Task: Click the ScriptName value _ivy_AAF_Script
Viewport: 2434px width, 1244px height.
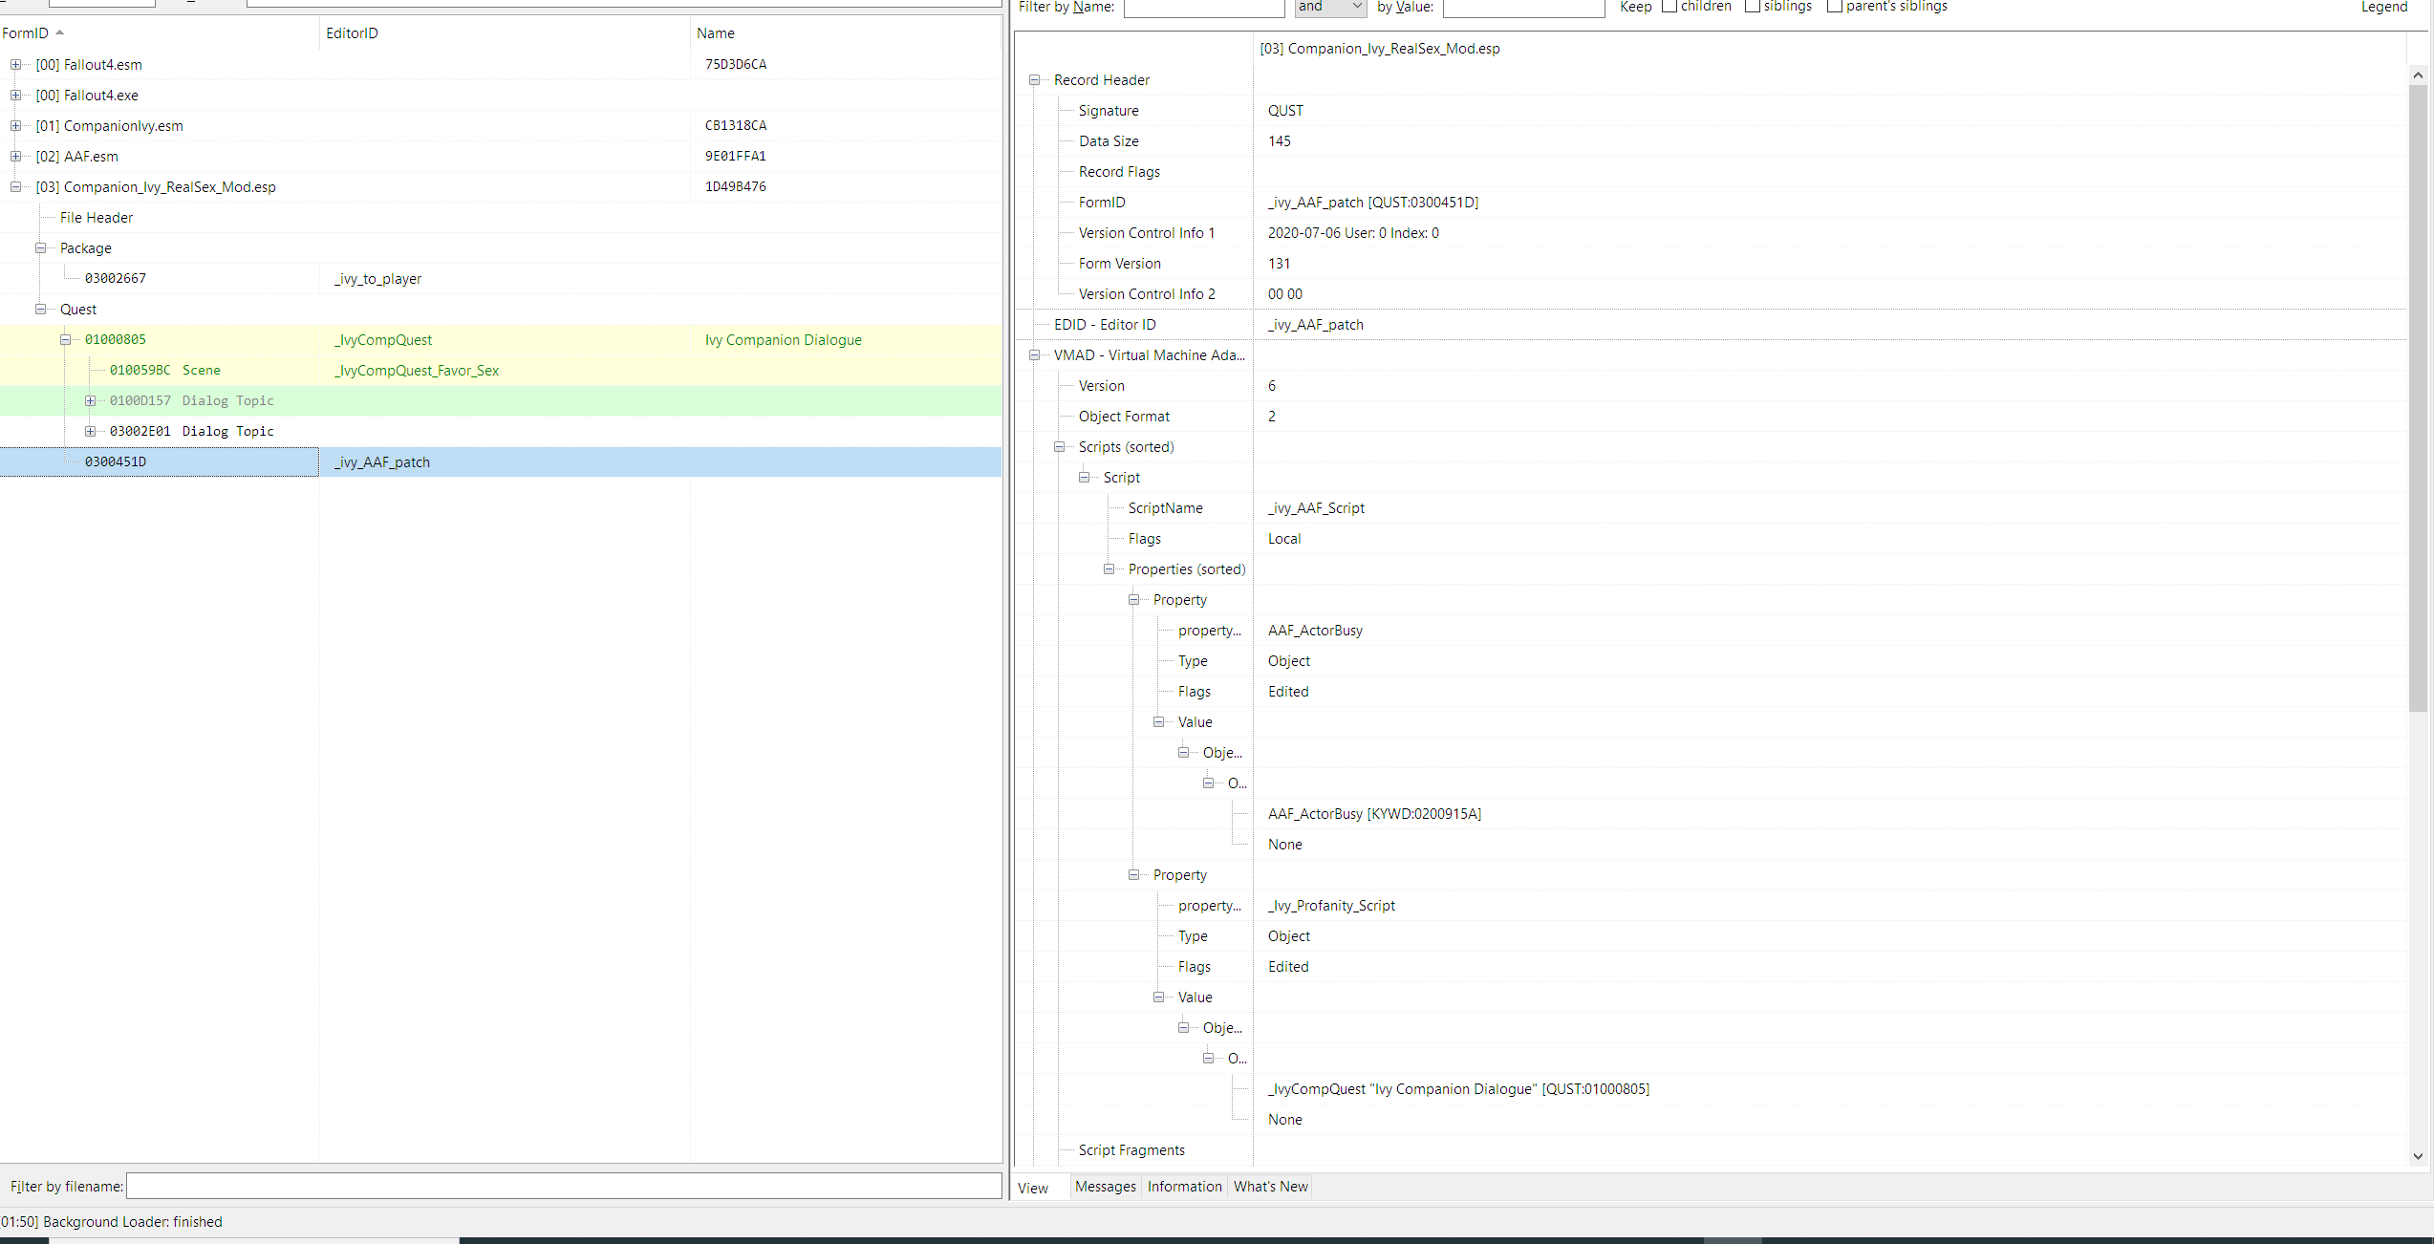Action: (x=1316, y=508)
